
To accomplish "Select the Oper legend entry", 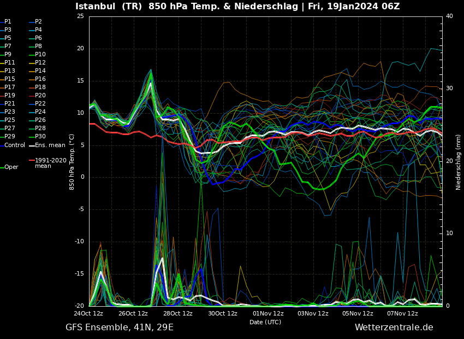I will pos(11,167).
